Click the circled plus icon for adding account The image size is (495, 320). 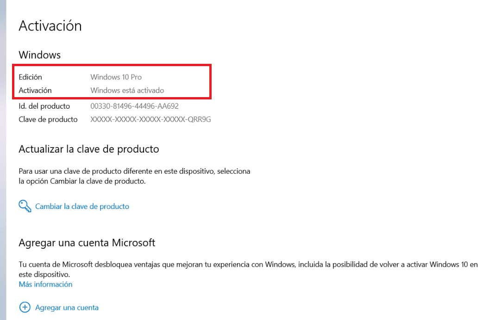click(25, 307)
